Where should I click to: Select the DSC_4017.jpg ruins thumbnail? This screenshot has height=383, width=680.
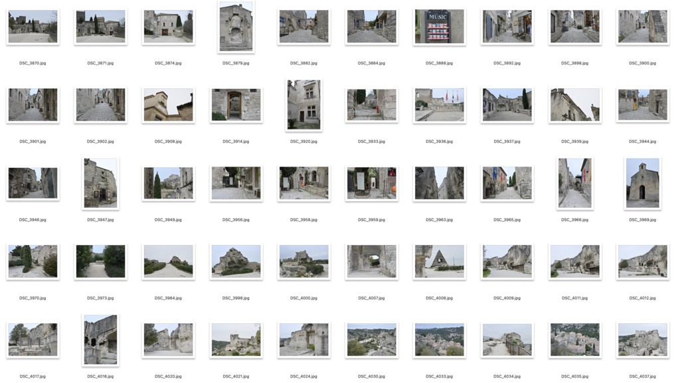tap(33, 340)
